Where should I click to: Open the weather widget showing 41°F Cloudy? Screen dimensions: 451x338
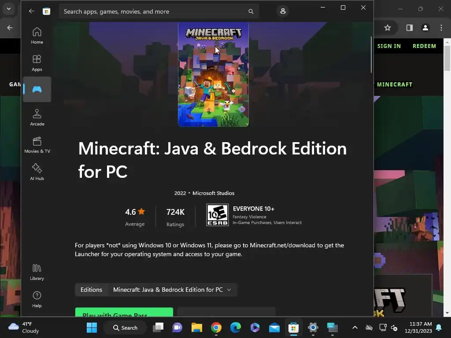coord(24,327)
